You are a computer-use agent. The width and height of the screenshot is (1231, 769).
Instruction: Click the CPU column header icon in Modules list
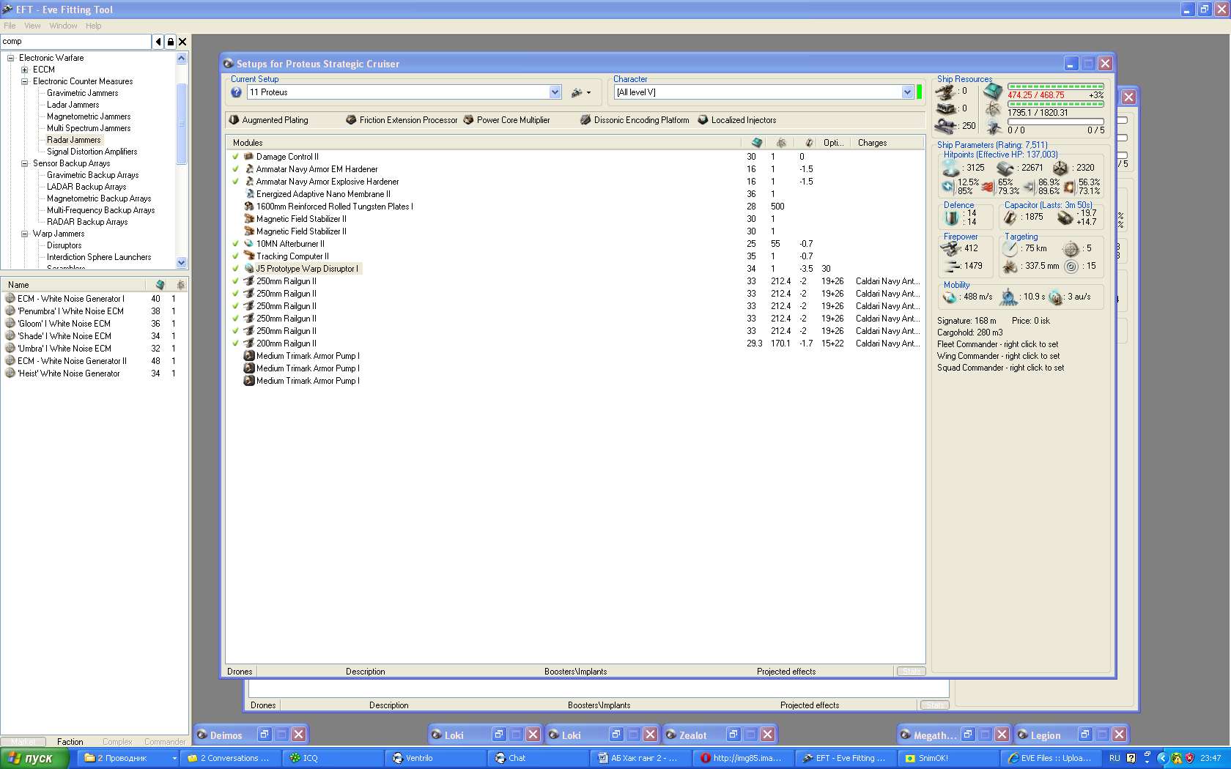tap(757, 143)
